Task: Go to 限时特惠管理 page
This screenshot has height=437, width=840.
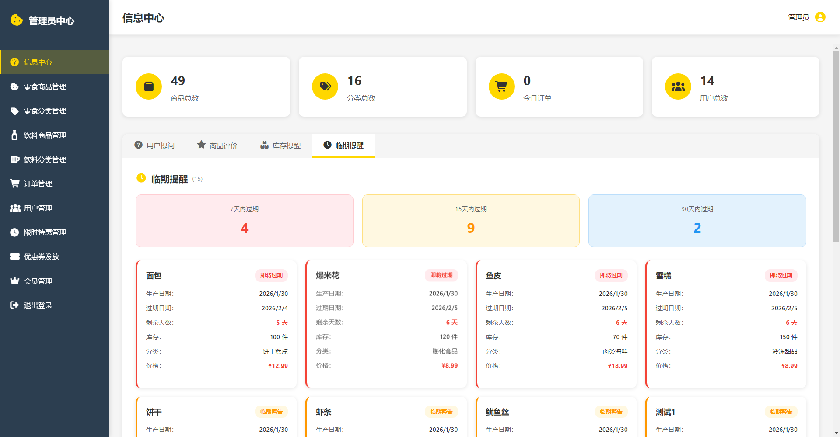Action: pyautogui.click(x=45, y=232)
